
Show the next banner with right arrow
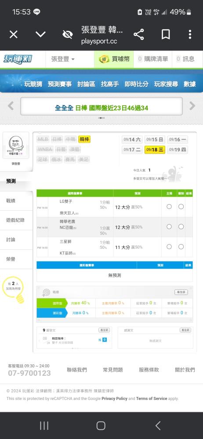point(192,106)
